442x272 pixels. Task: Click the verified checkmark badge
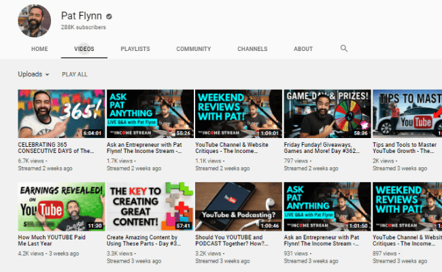109,16
